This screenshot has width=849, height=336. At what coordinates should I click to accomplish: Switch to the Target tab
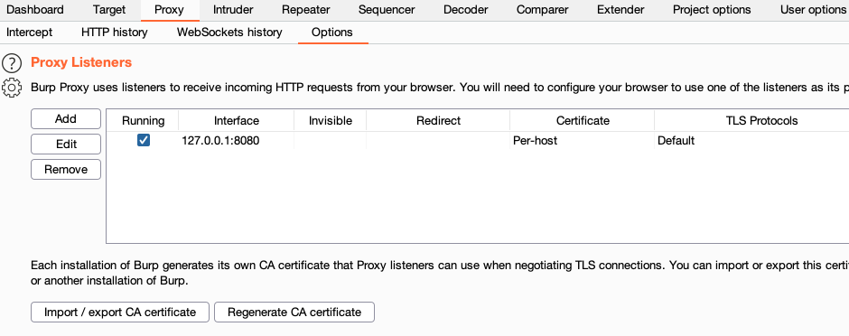108,10
